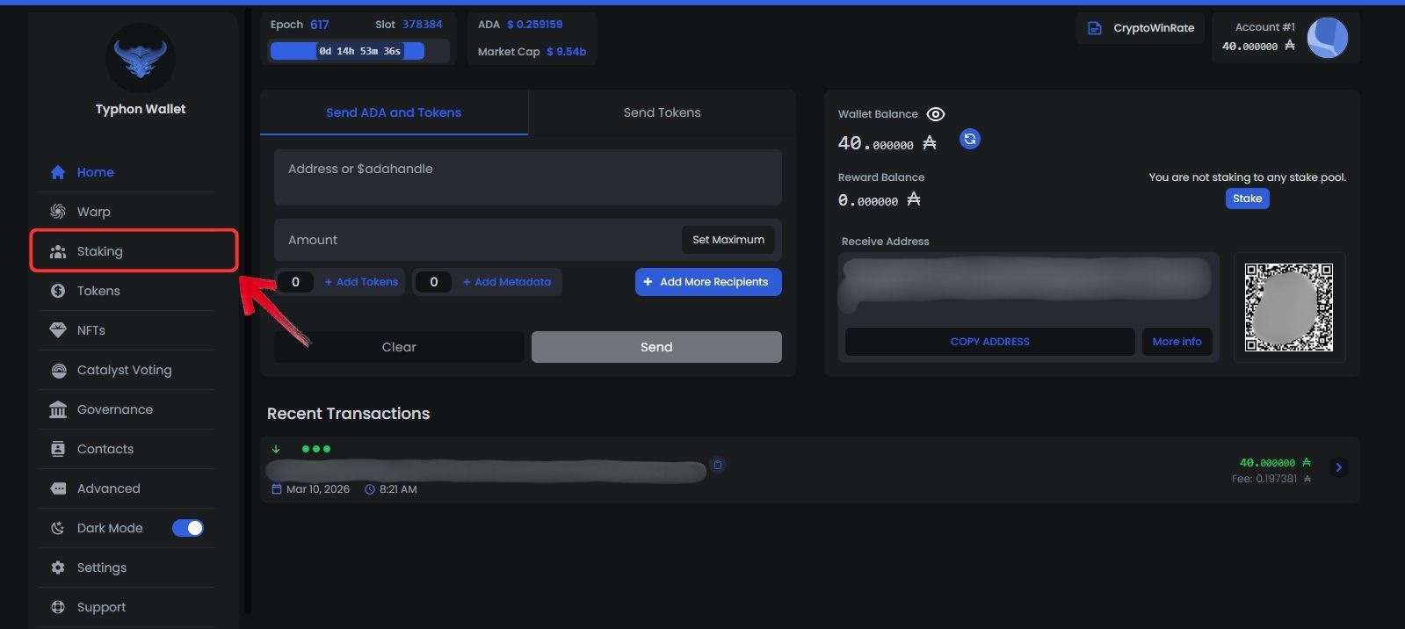Screen dimensions: 1405x629
Task: Click the Market Cap value $ 9.54b
Action: (567, 52)
